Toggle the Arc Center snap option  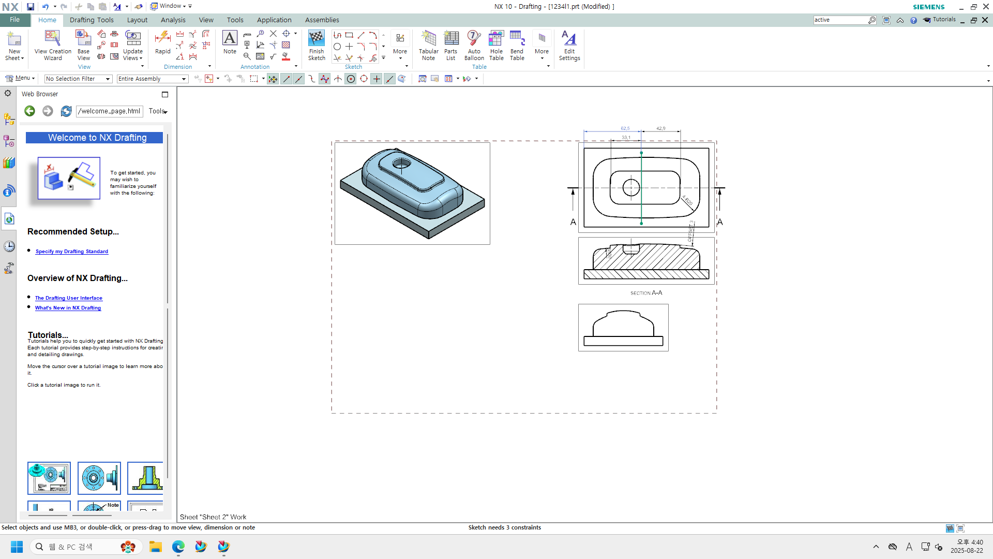[351, 79]
